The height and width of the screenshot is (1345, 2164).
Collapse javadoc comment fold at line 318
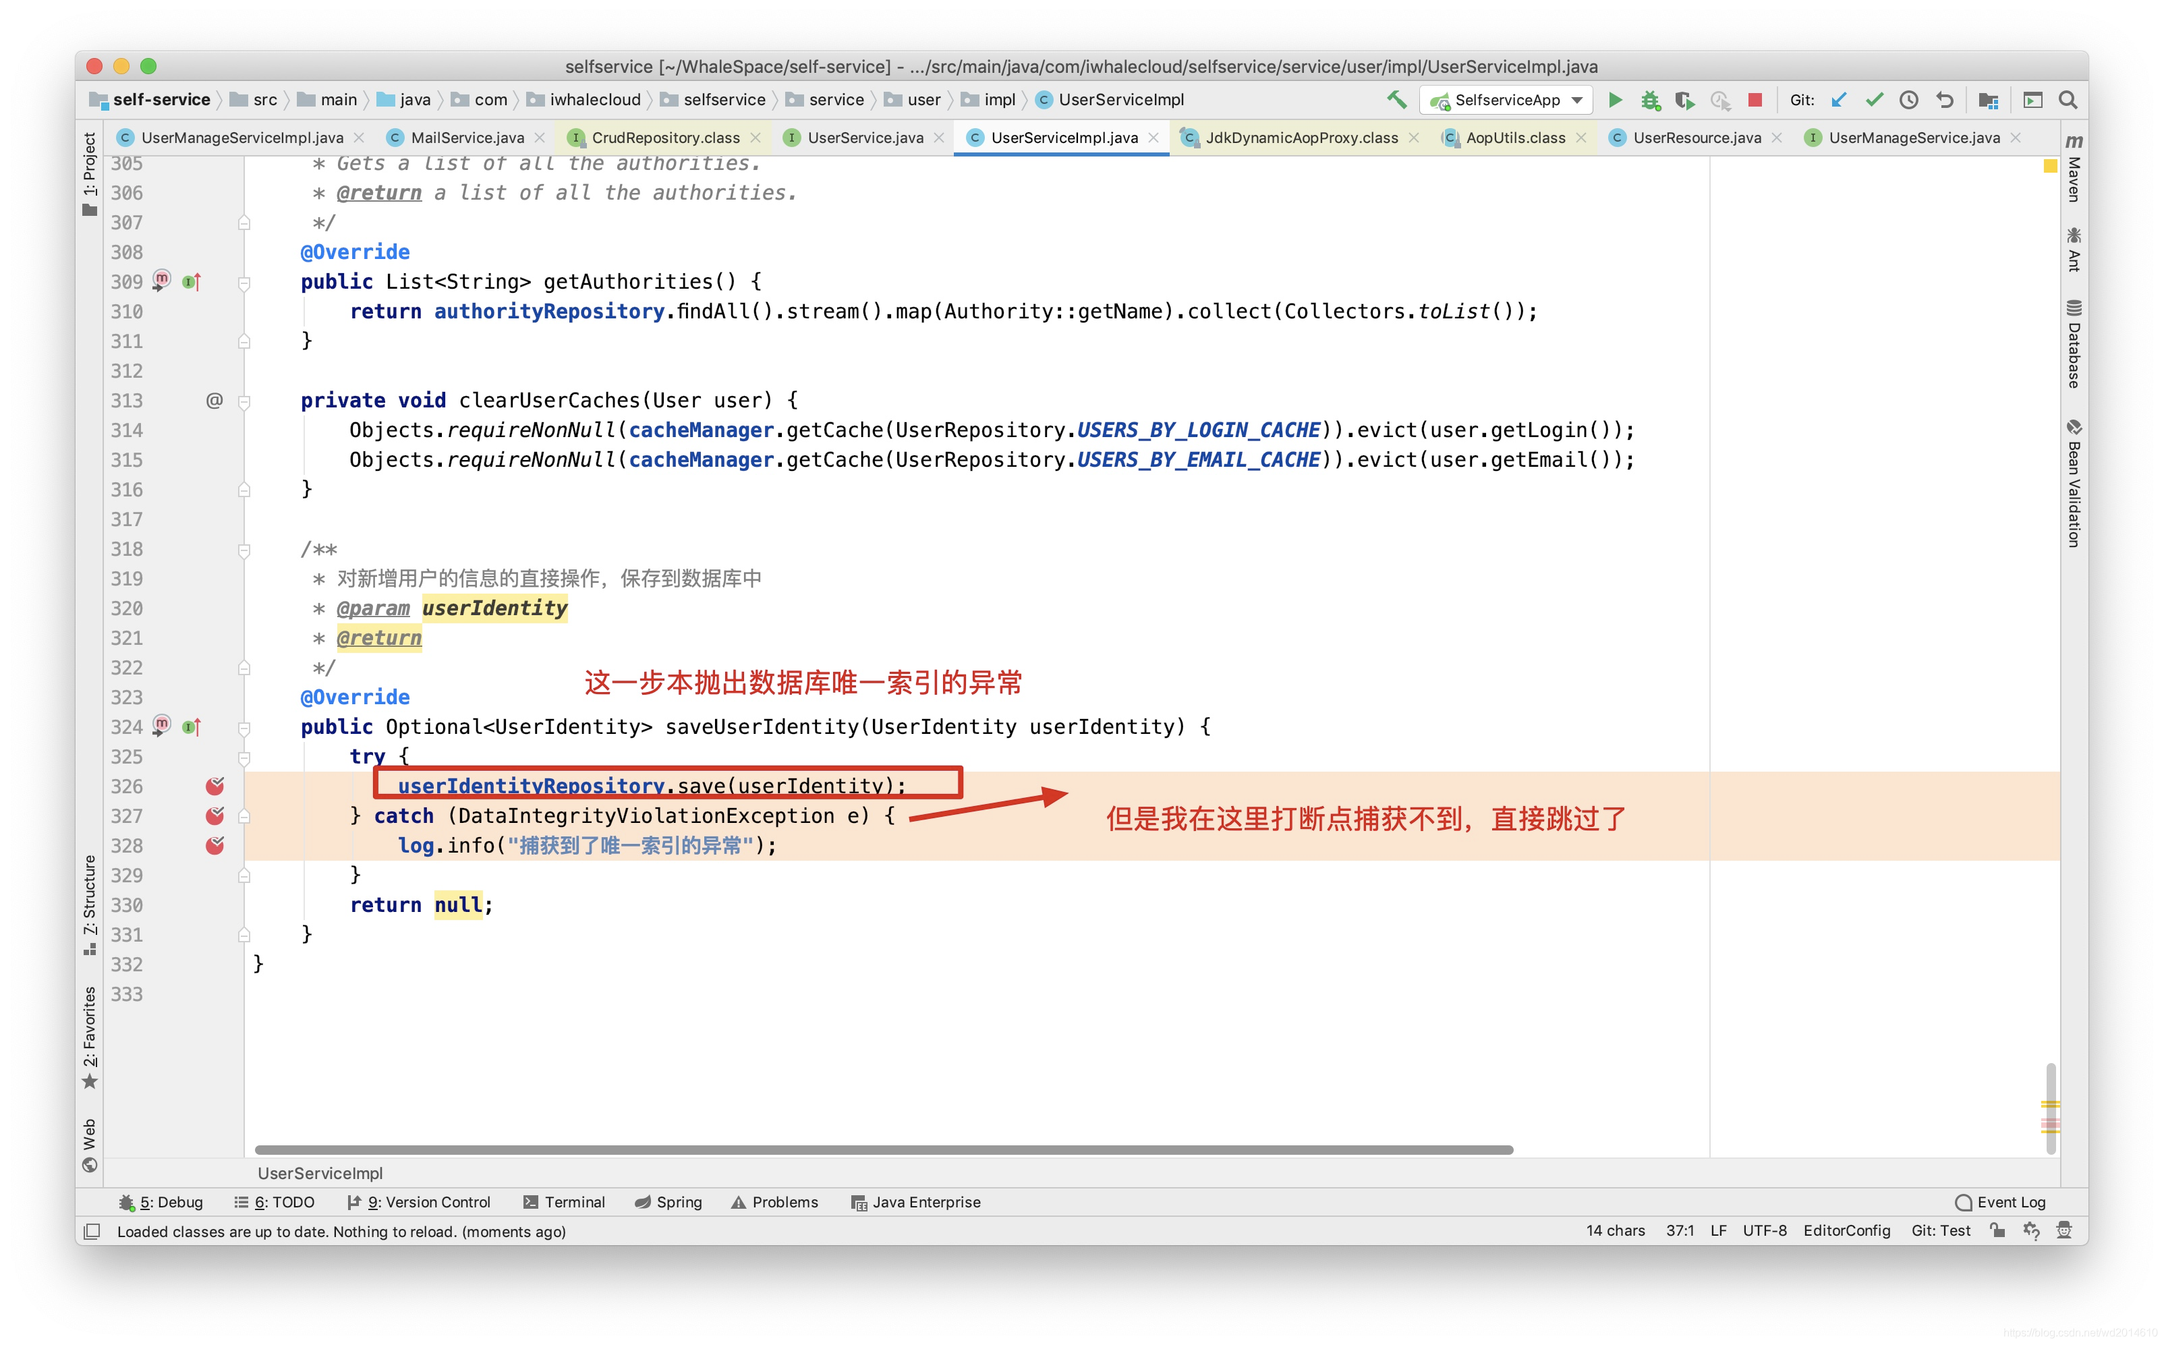(x=244, y=550)
